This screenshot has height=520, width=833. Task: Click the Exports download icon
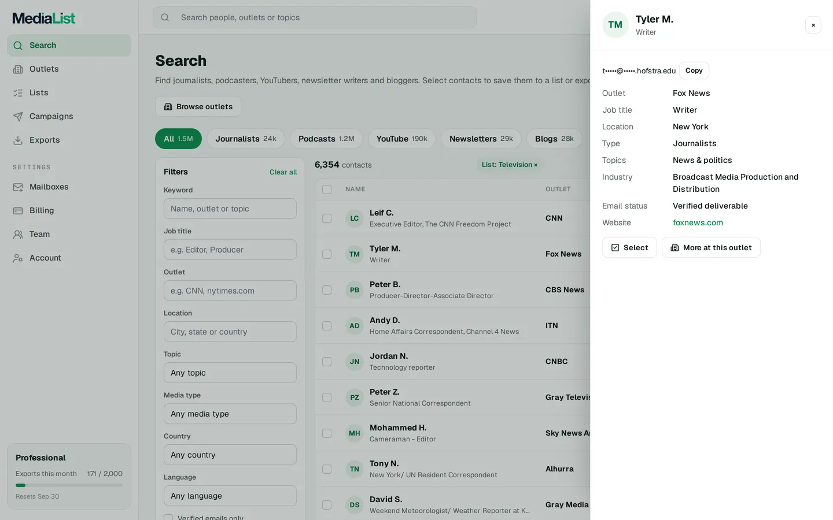click(x=18, y=140)
